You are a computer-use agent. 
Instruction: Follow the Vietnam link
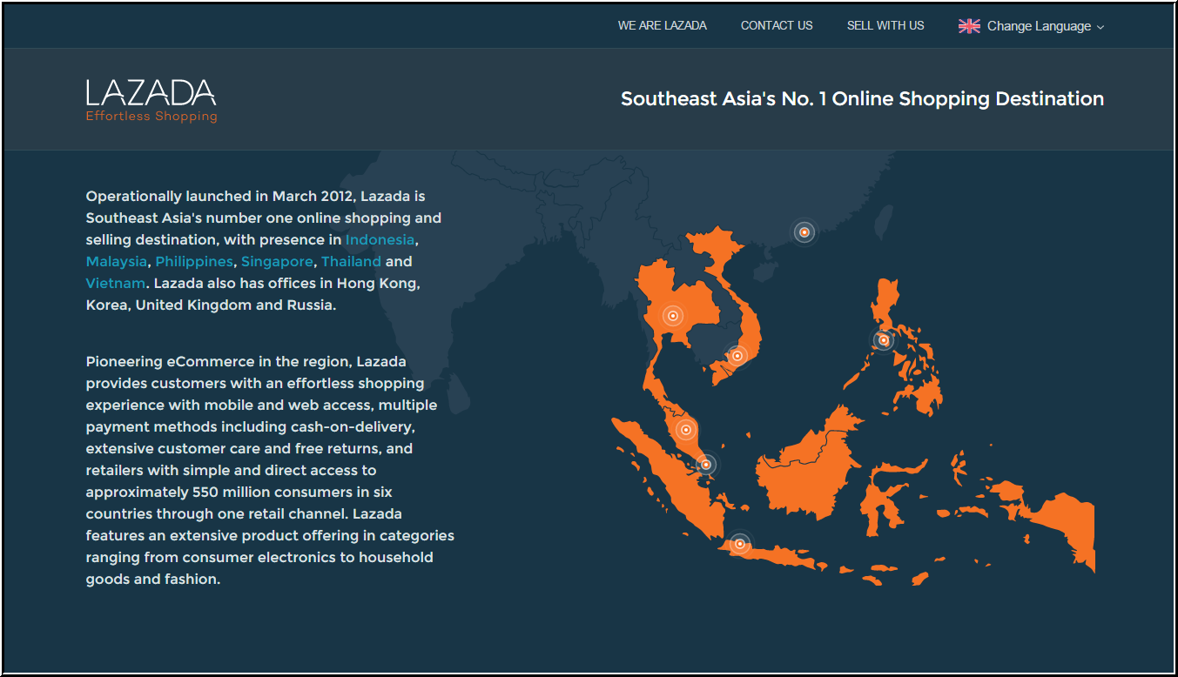point(116,283)
